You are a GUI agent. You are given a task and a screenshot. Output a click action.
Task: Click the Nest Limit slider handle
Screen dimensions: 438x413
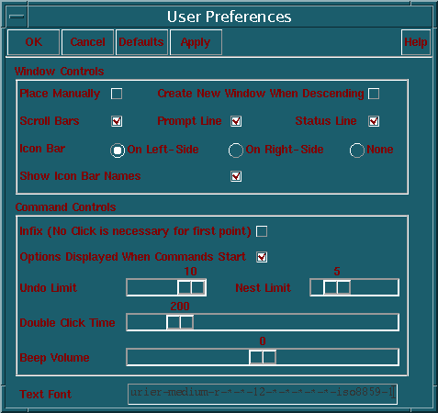pyautogui.click(x=337, y=287)
